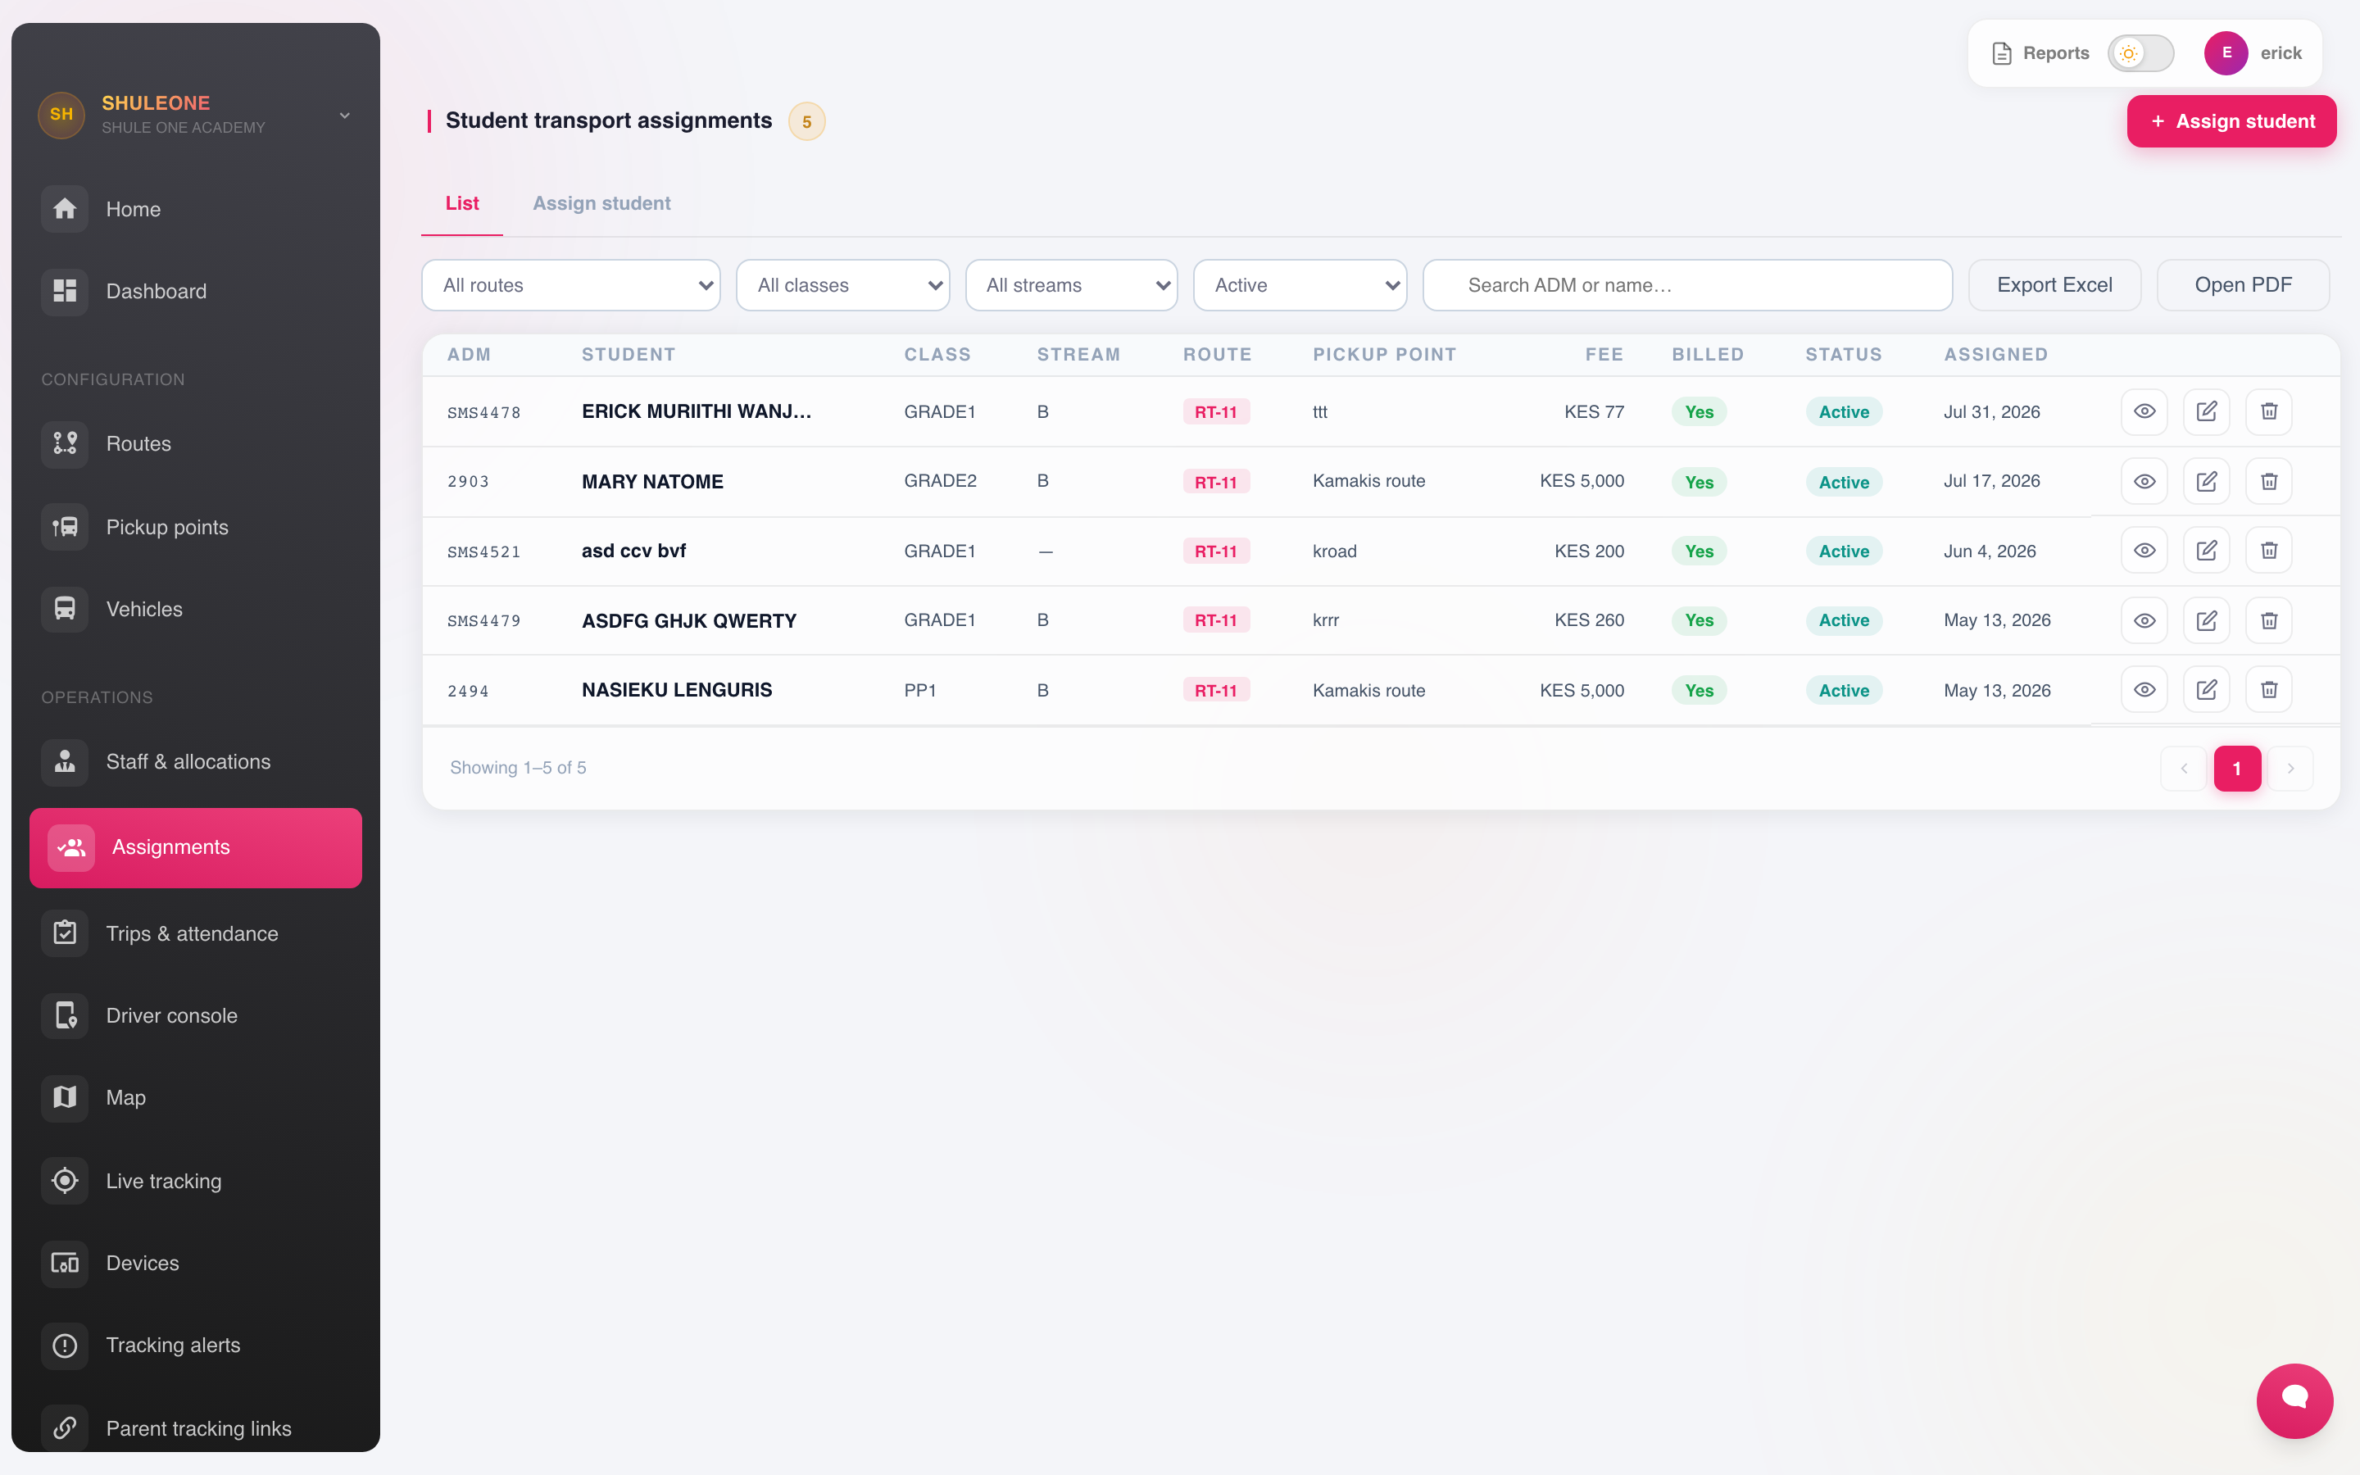Viewport: 2360px width, 1475px height.
Task: Delete ASDFG GHJK QWERTY assignment
Action: [2269, 620]
